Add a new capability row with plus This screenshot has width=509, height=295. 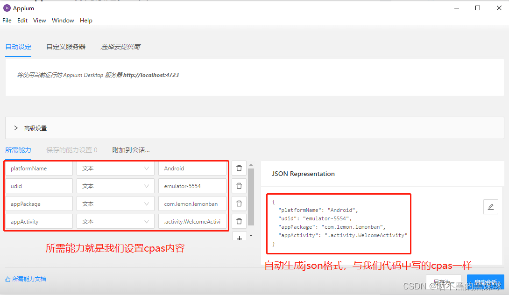point(239,237)
